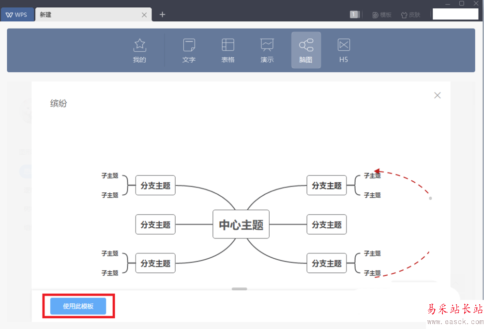
Task: Select 演示 presentation icon
Action: (267, 51)
